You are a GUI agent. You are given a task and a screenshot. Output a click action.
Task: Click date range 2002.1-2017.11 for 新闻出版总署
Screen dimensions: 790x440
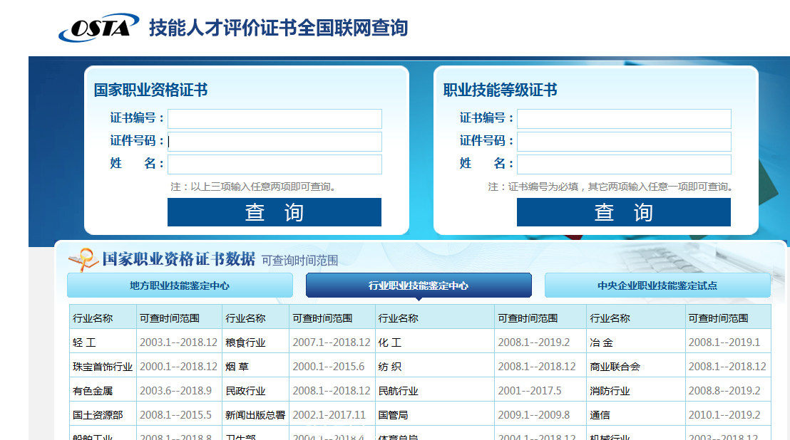[329, 415]
